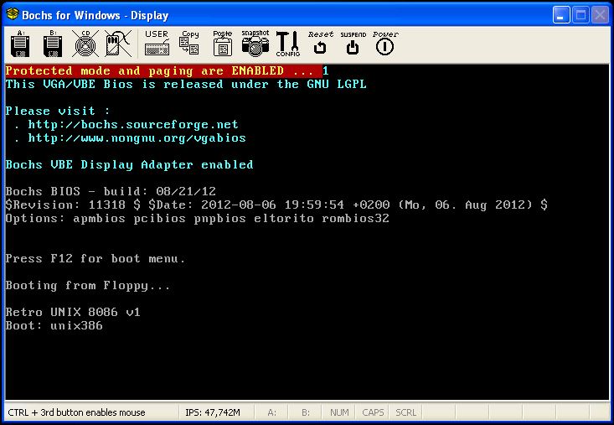Image resolution: width=614 pixels, height=425 pixels.
Task: Close the Bochs Display window
Action: coord(600,15)
